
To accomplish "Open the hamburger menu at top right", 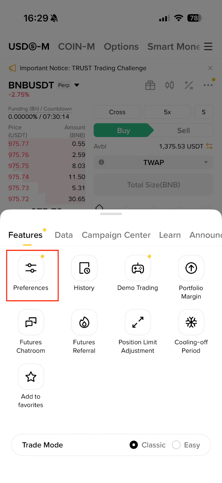I will click(208, 46).
